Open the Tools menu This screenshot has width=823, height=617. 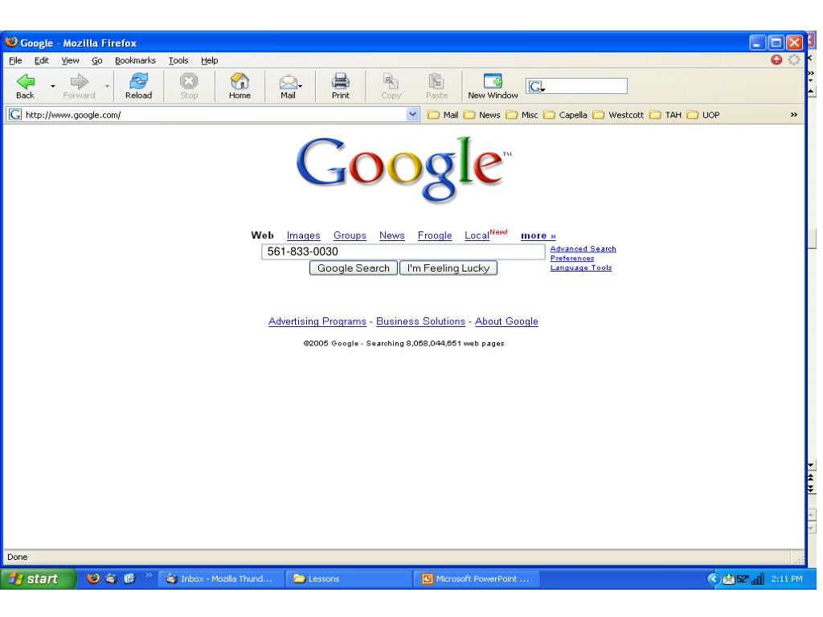(x=178, y=60)
